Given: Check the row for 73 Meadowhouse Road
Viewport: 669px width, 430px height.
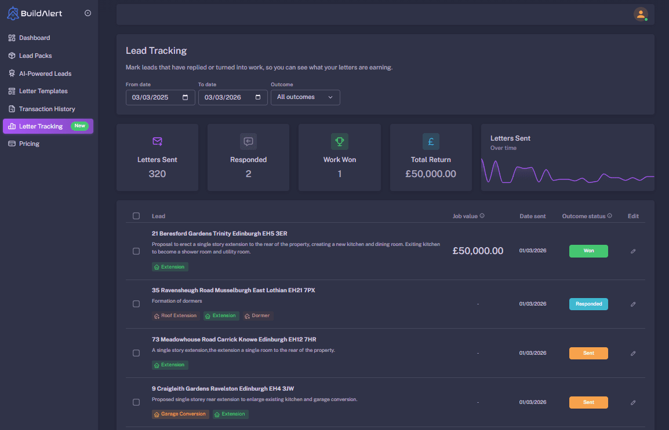Looking at the screenshot, I should coord(136,352).
